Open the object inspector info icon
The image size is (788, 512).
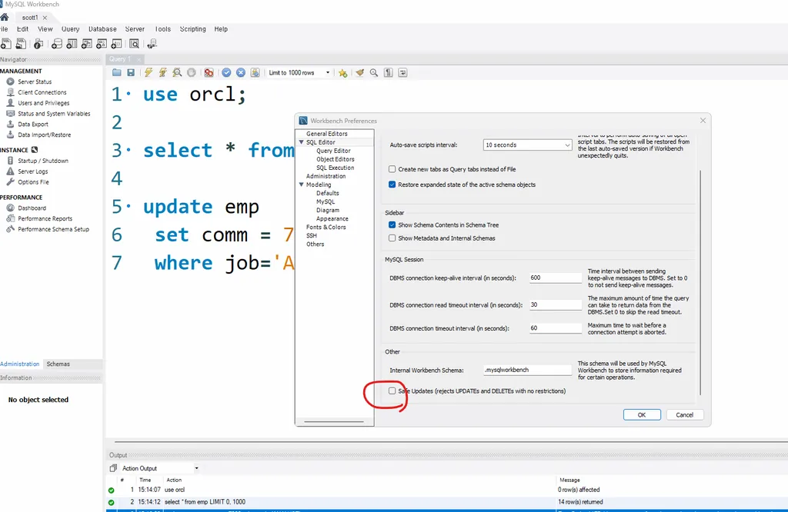point(38,44)
